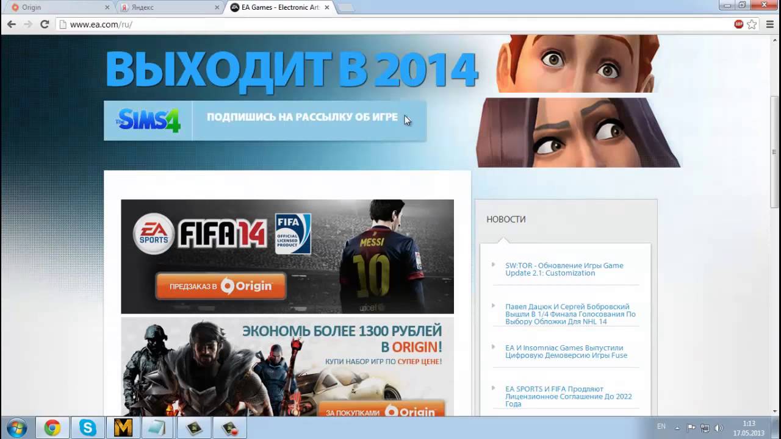This screenshot has width=781, height=439.
Task: Click the browser forward arrow
Action: [28, 24]
